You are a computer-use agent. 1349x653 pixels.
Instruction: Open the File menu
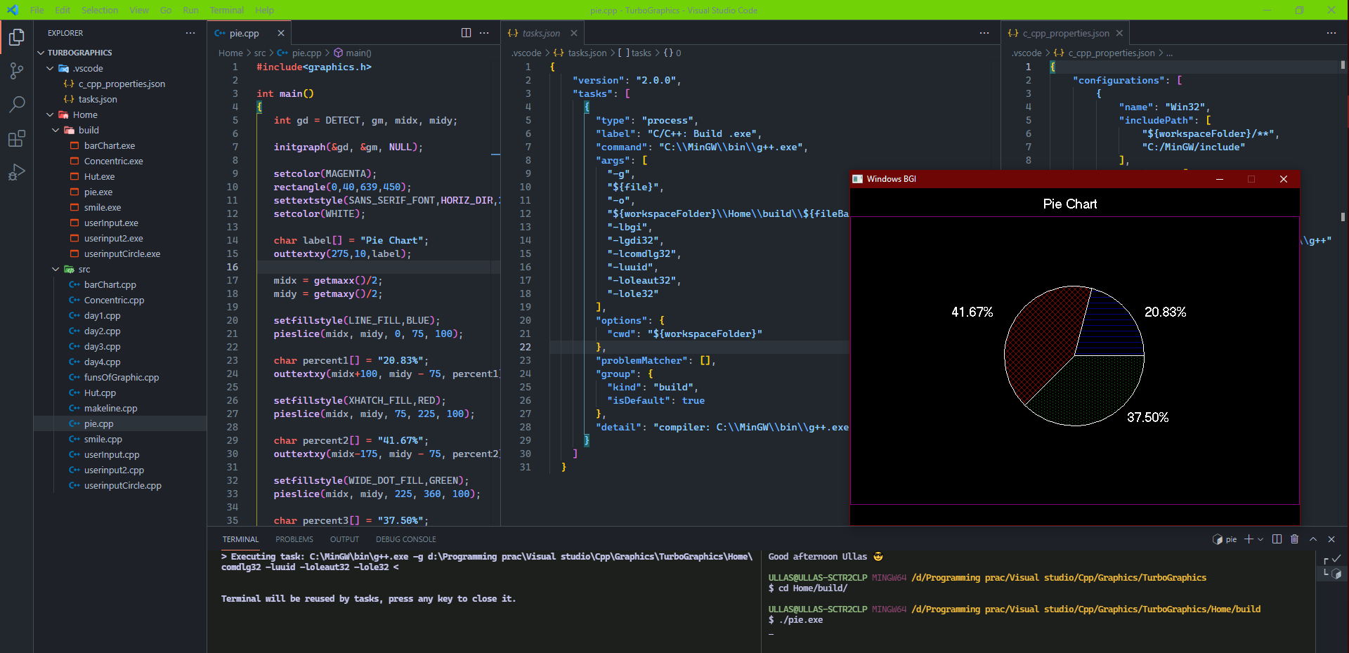(x=37, y=10)
